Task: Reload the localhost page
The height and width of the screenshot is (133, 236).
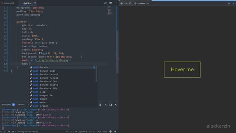Action: (130, 3)
